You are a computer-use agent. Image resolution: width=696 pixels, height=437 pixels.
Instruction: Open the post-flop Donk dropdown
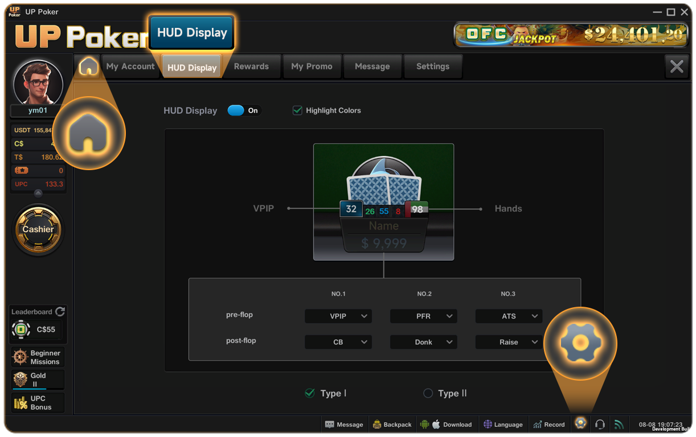pyautogui.click(x=424, y=342)
